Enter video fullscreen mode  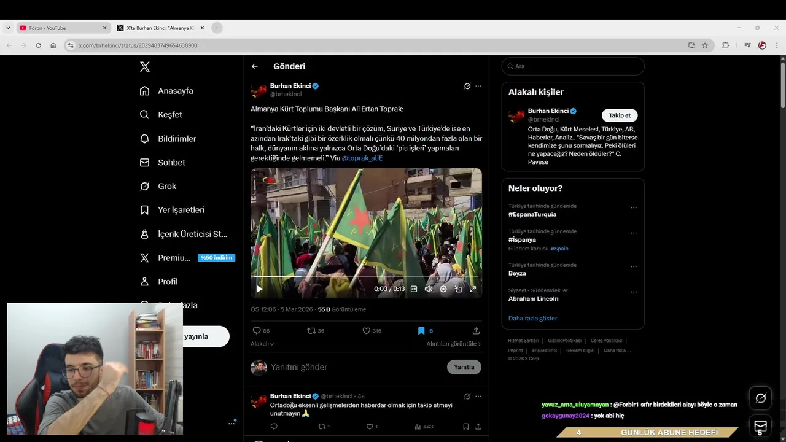click(473, 289)
